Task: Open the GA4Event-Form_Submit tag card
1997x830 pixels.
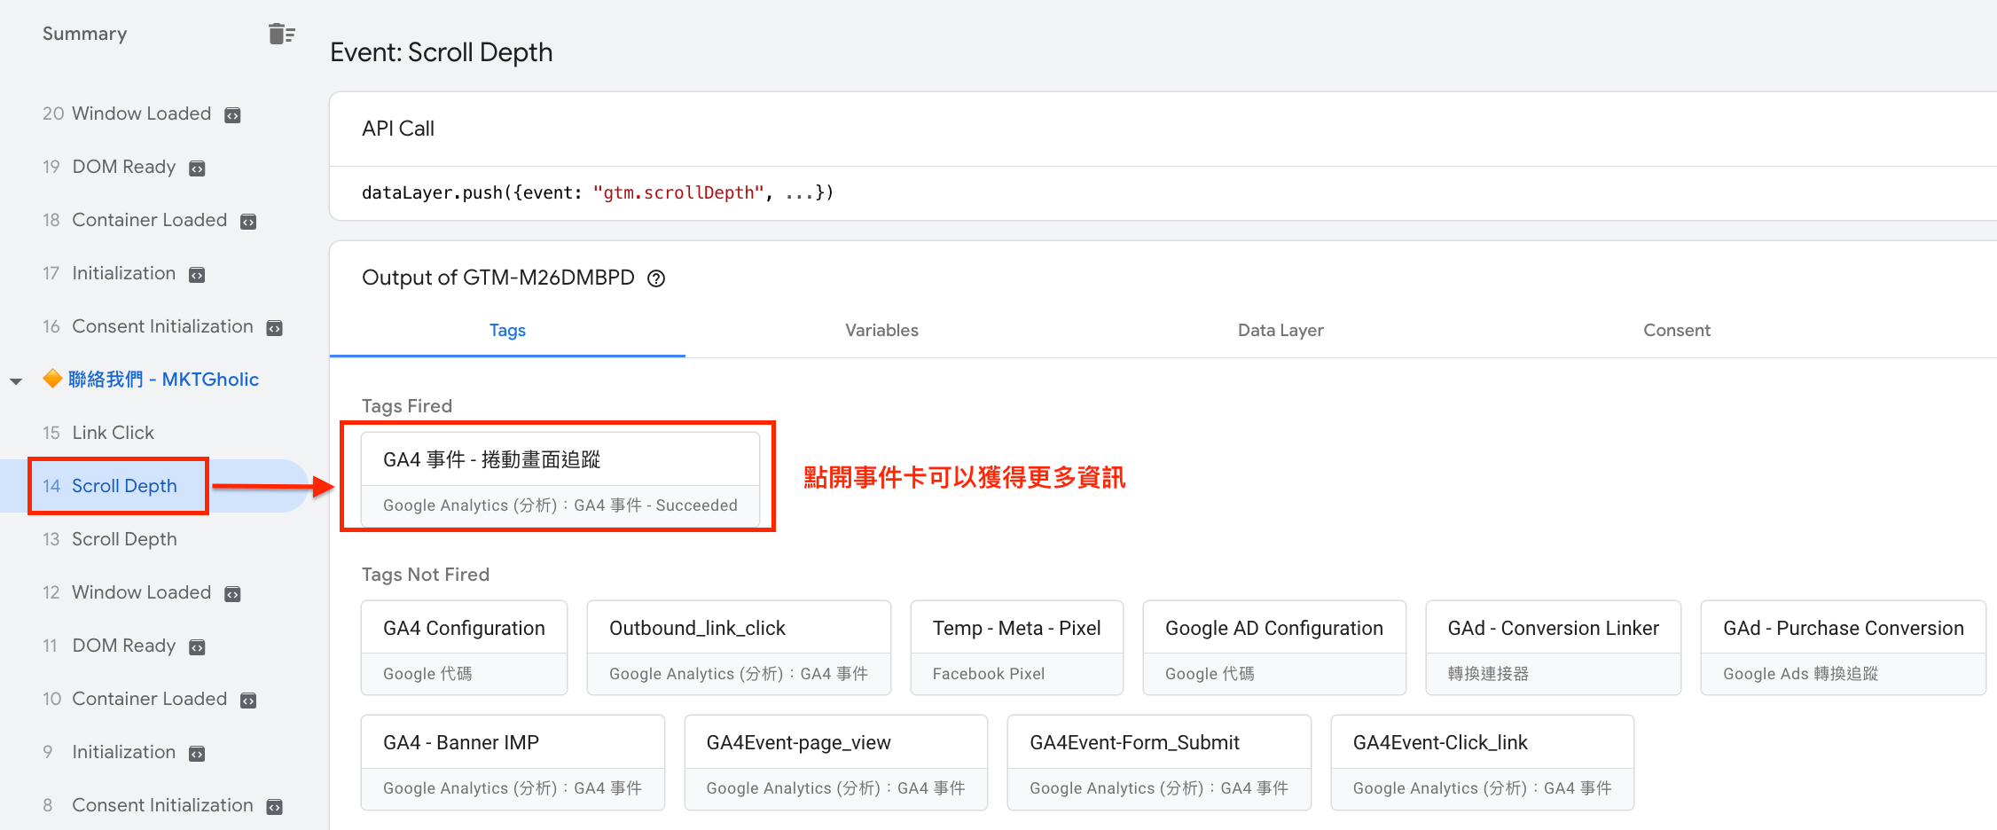Action: click(1159, 763)
